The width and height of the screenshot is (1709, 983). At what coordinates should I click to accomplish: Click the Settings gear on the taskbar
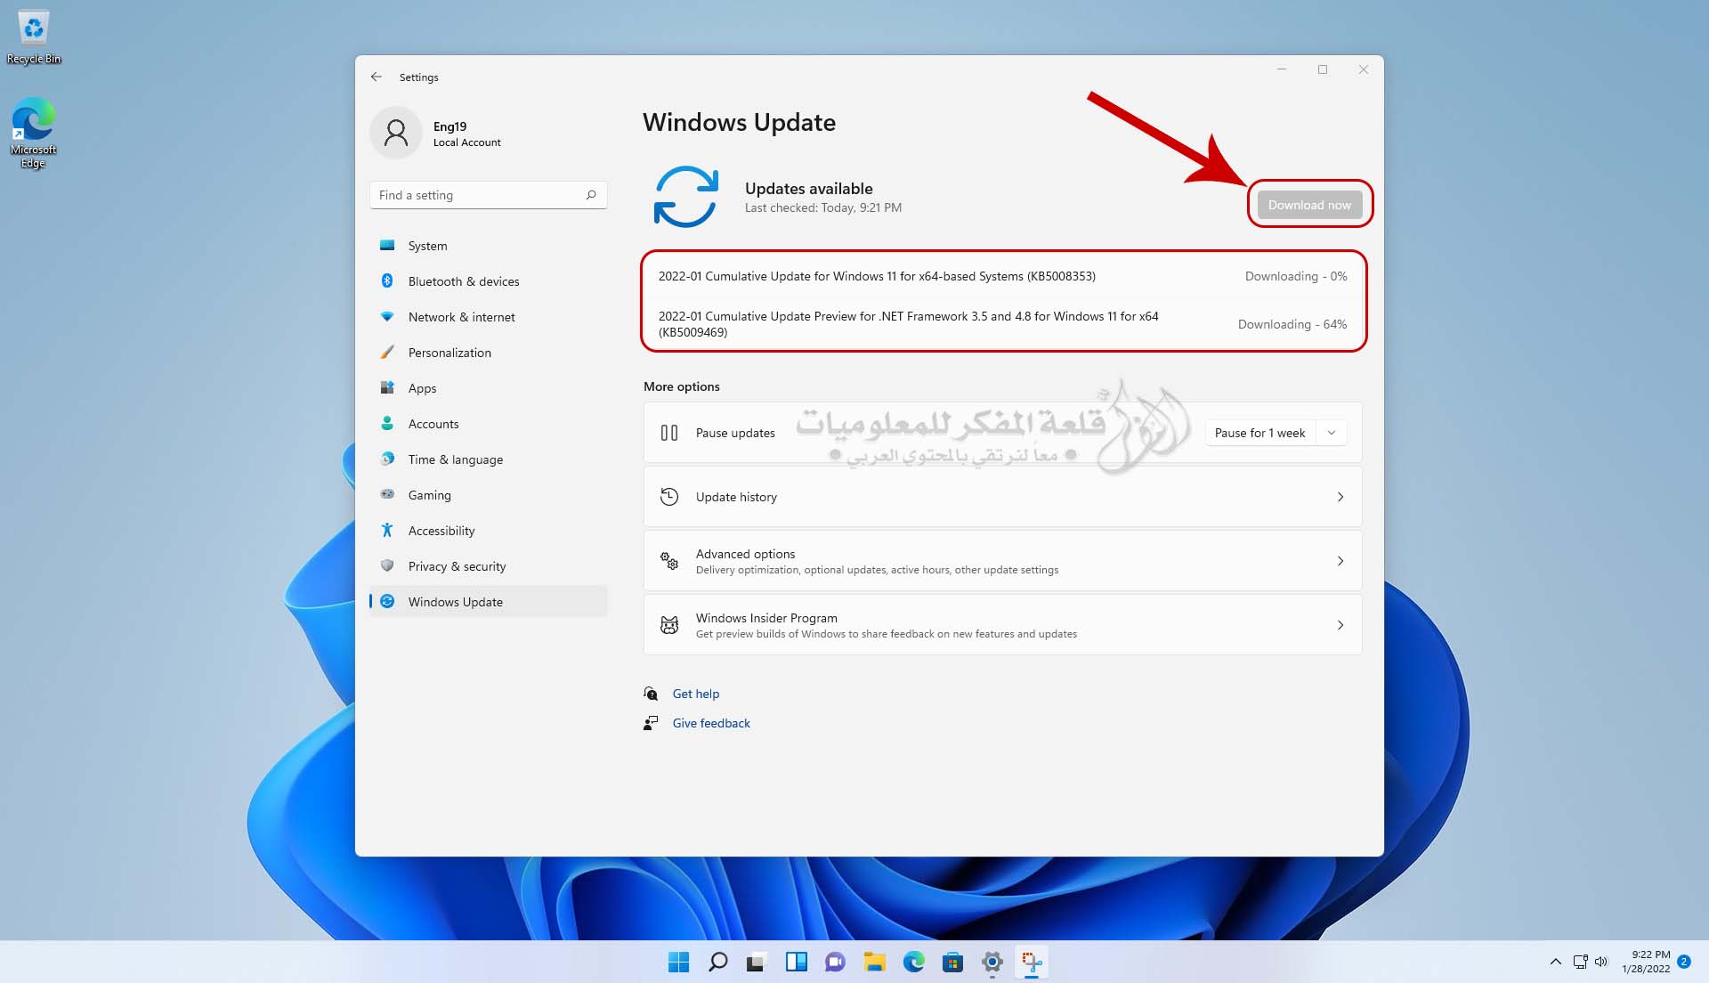tap(992, 962)
